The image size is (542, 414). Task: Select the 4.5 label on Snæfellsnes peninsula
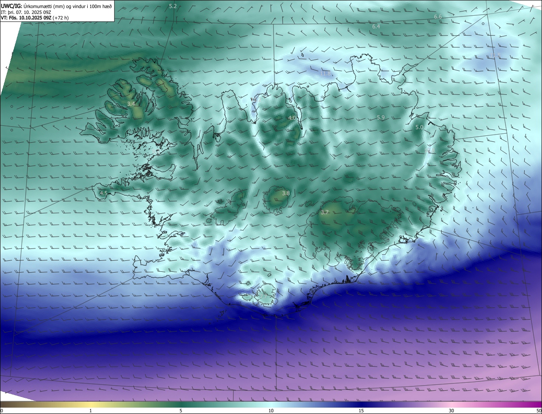[103, 193]
